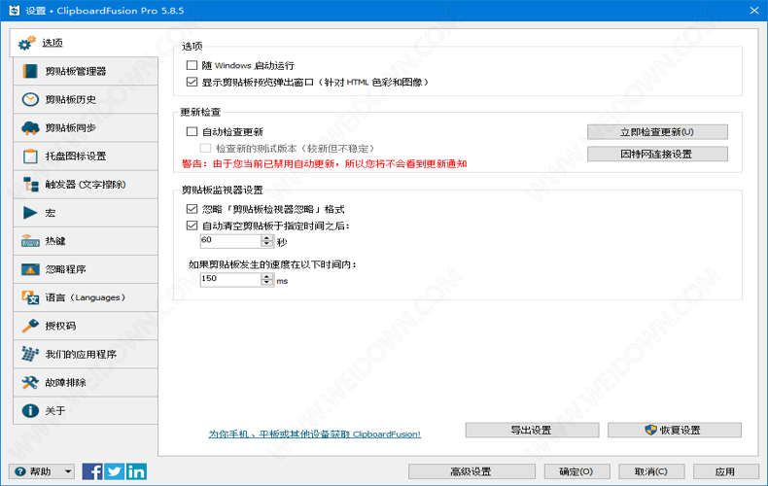Open the 忽略程序 tab
The image size is (768, 486).
pos(86,269)
